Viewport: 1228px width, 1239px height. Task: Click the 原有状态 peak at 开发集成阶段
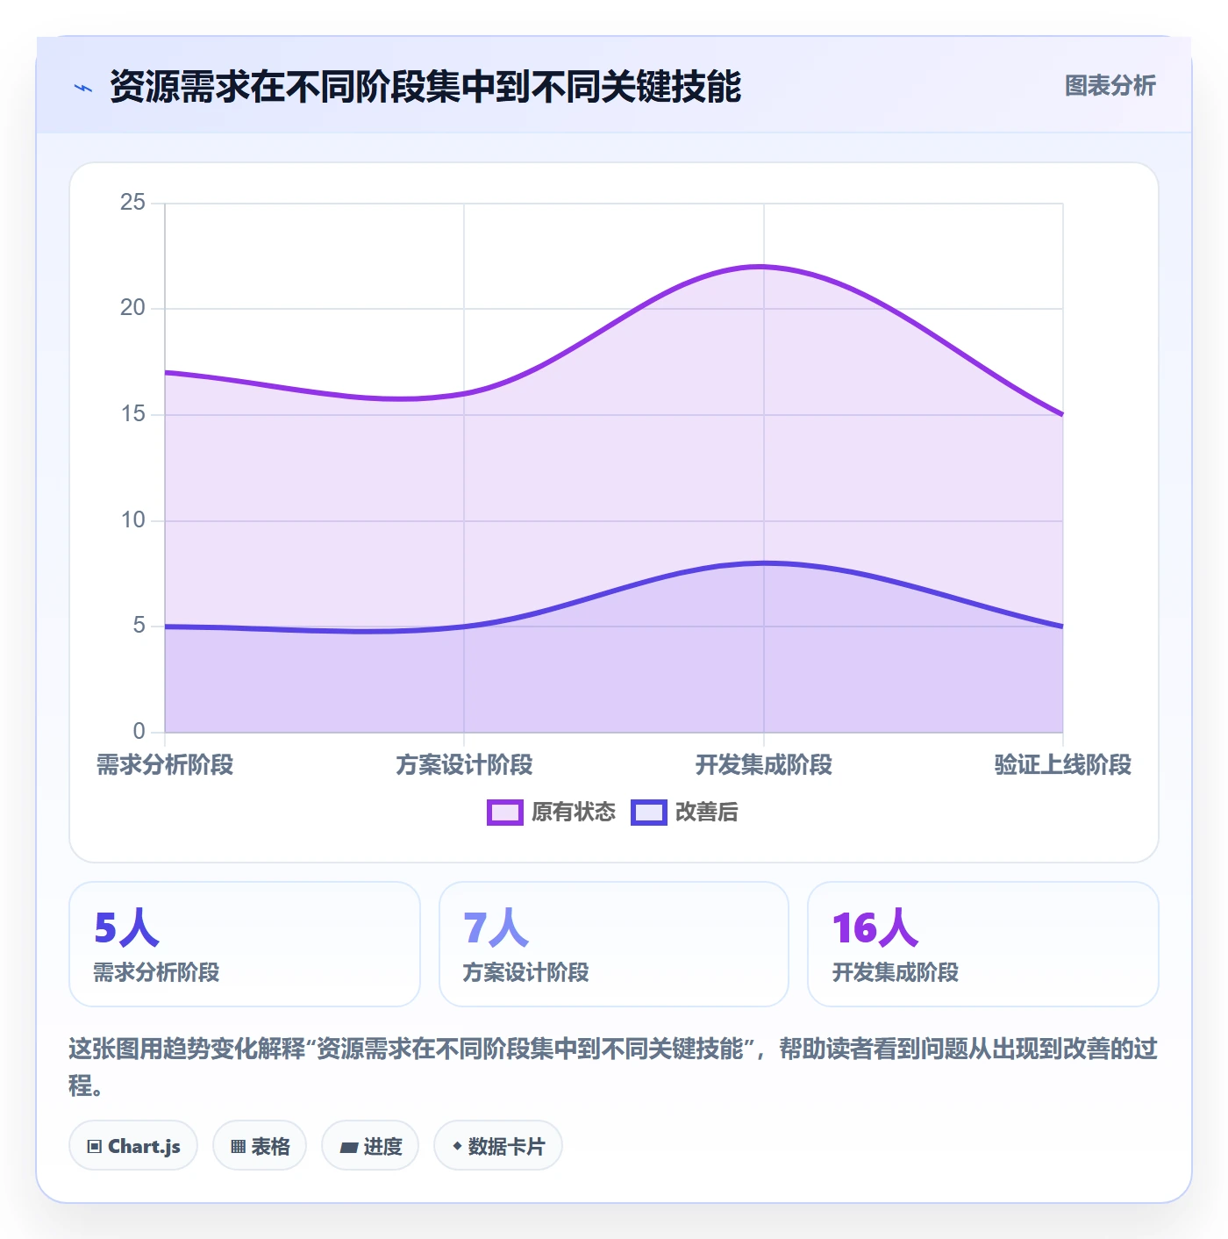764,267
